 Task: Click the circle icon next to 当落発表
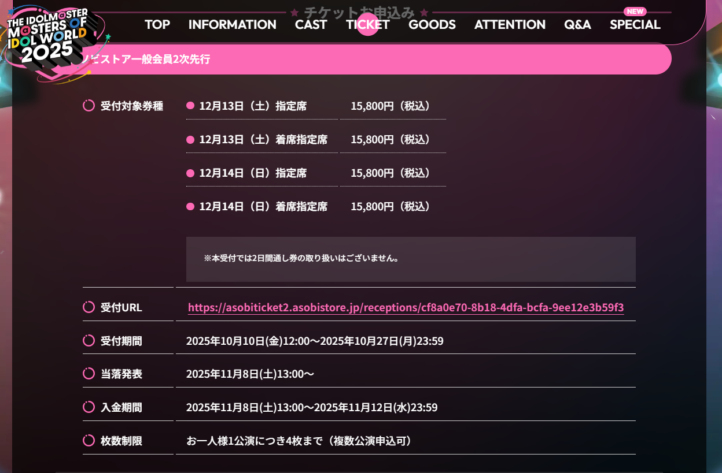point(89,373)
